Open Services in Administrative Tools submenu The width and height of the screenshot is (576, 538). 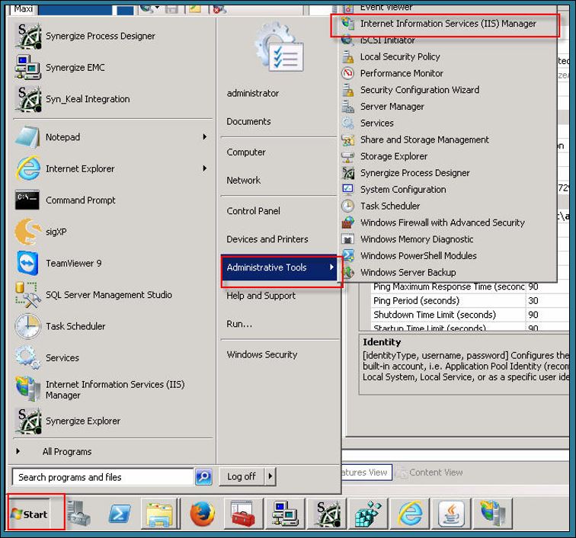[447, 123]
